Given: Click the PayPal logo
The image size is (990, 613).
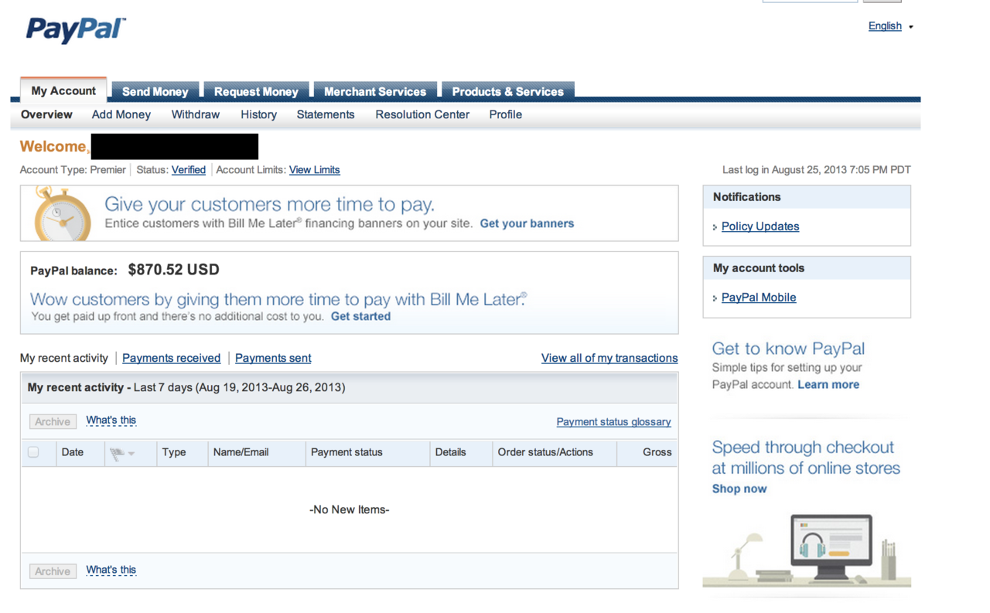Looking at the screenshot, I should pos(75,30).
